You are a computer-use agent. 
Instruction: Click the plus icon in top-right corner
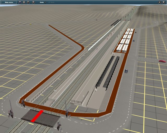[x=160, y=2]
